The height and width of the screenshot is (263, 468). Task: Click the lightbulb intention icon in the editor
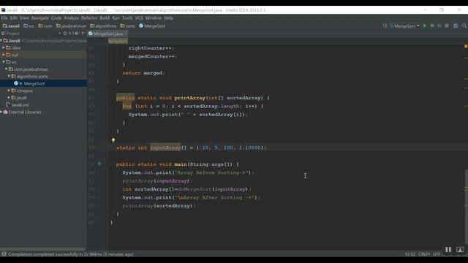(113, 140)
